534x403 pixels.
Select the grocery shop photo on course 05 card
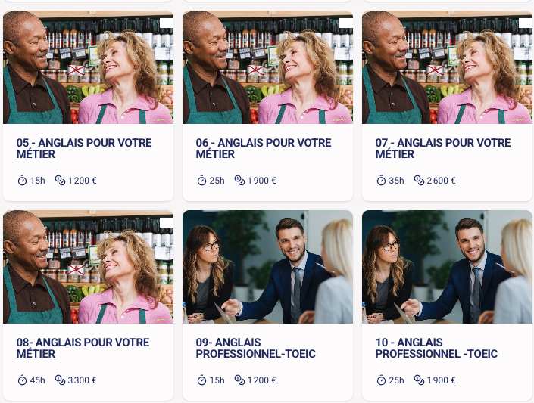[88, 67]
